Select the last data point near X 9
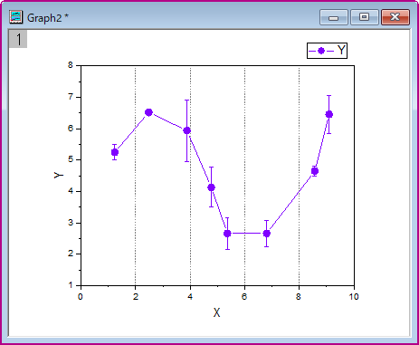Image resolution: width=419 pixels, height=345 pixels. click(329, 114)
